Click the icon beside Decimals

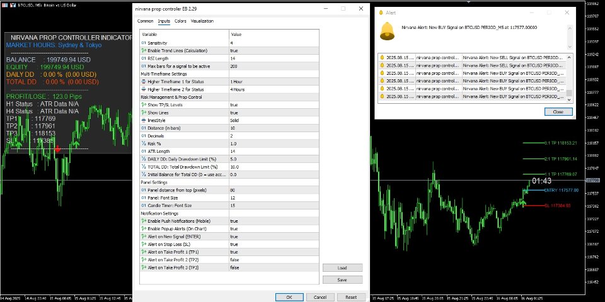144,136
